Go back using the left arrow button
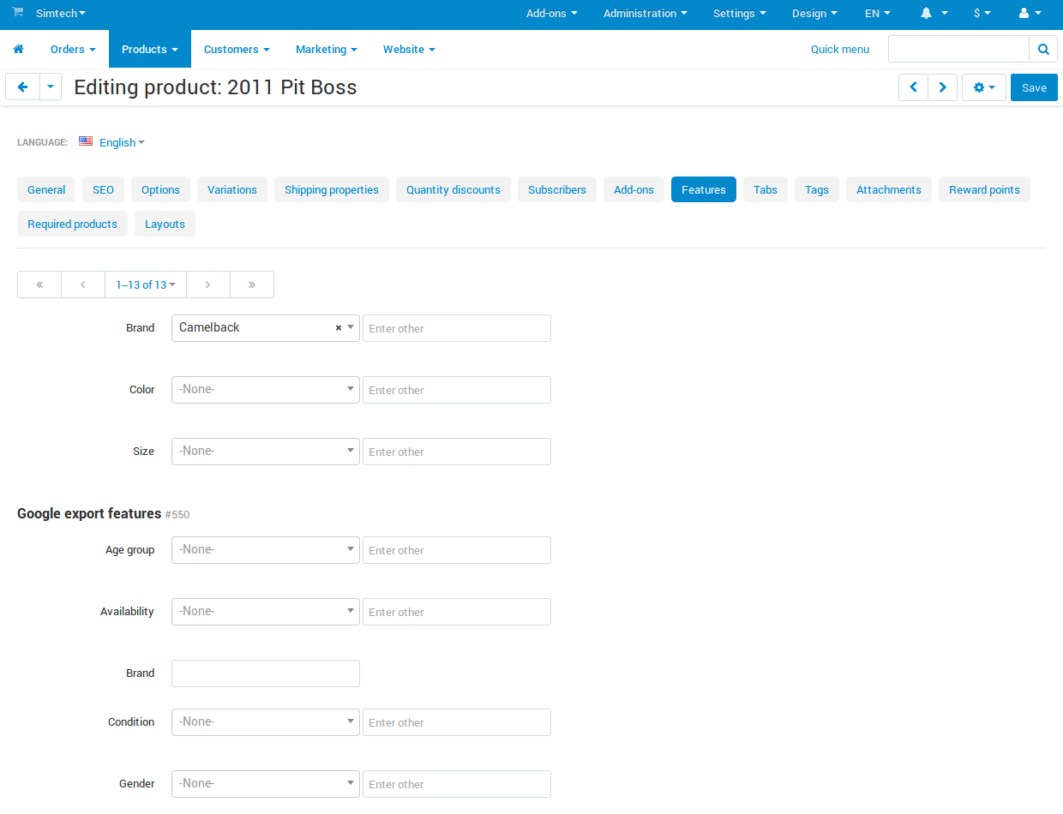Viewport: 1063px width, 814px height. [23, 87]
